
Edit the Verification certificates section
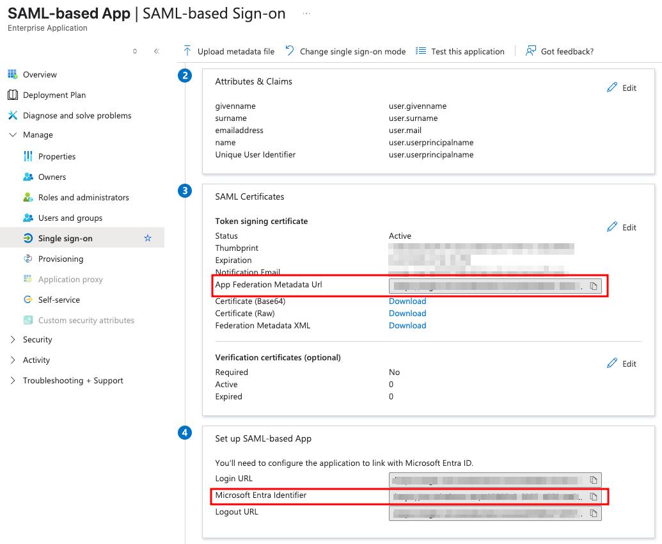(x=622, y=364)
